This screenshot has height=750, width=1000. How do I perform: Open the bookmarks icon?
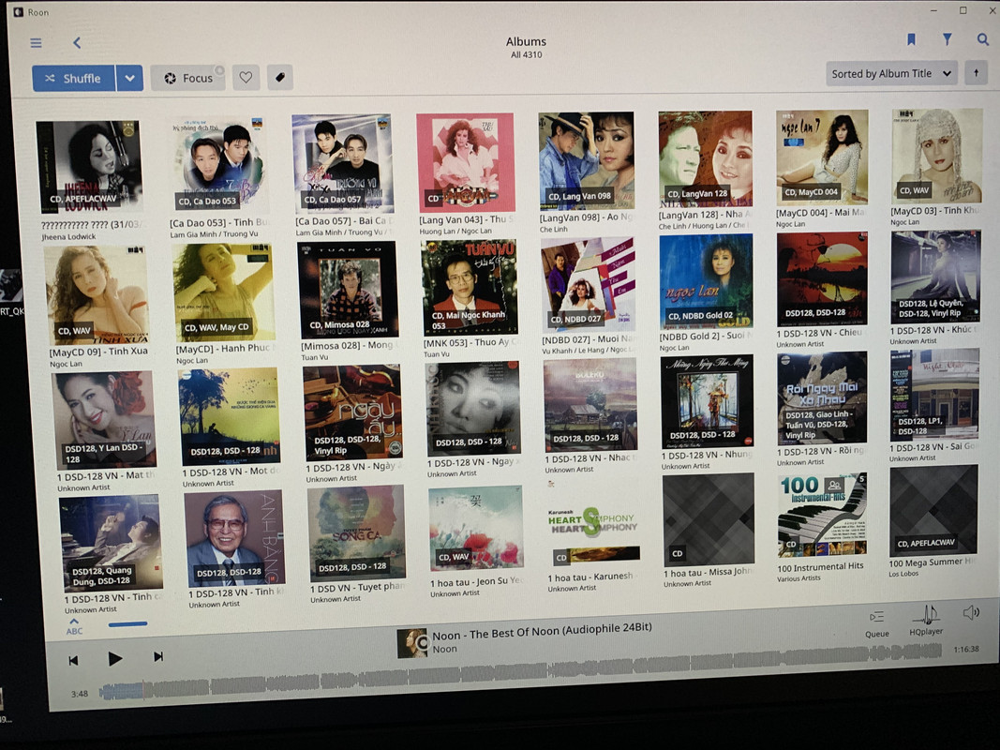pyautogui.click(x=911, y=39)
